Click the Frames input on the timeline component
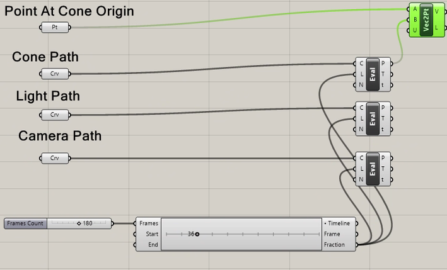The height and width of the screenshot is (270, 447). click(x=148, y=223)
